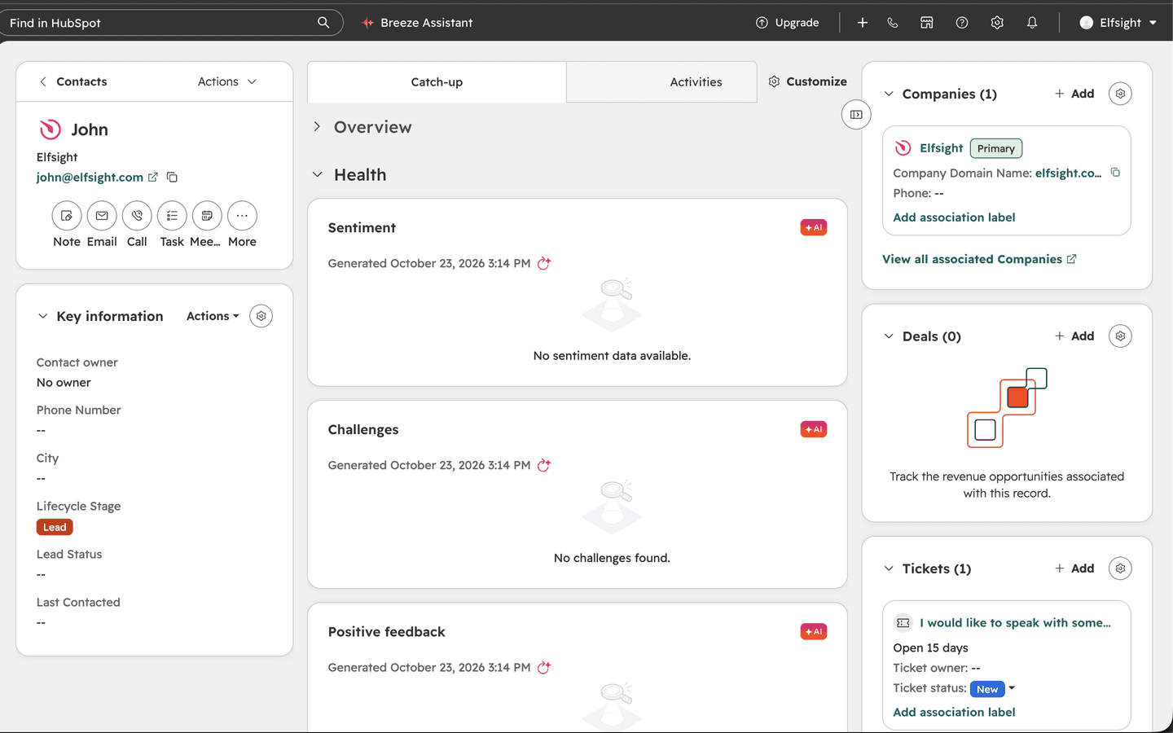Viewport: 1173px width, 733px height.
Task: Open Key information settings gear
Action: coord(261,316)
